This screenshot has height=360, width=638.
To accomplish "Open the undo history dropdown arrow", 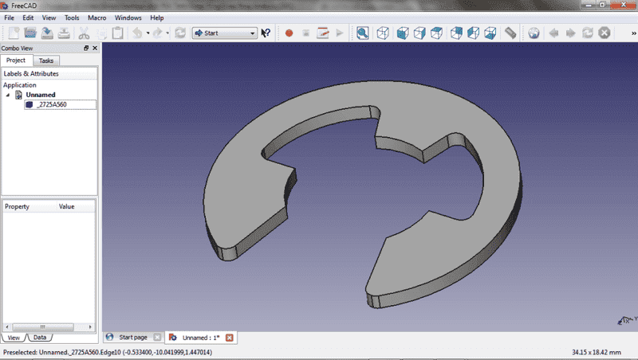I will (x=148, y=33).
